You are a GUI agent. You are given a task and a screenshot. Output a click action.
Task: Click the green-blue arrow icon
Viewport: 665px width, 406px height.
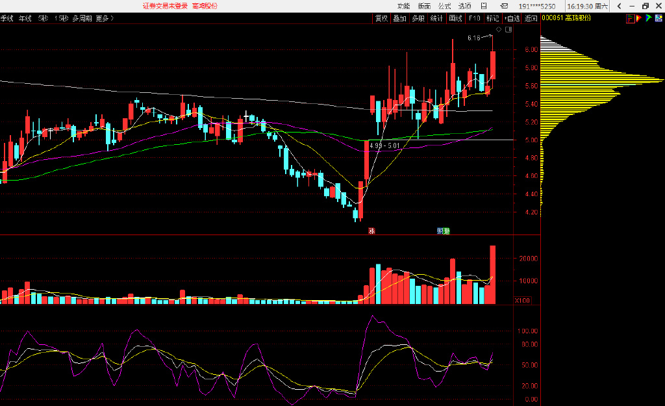click(x=649, y=18)
